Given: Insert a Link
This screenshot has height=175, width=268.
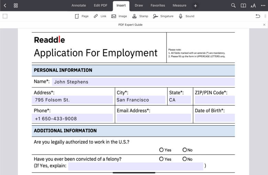Looking at the screenshot, I should (100, 16).
